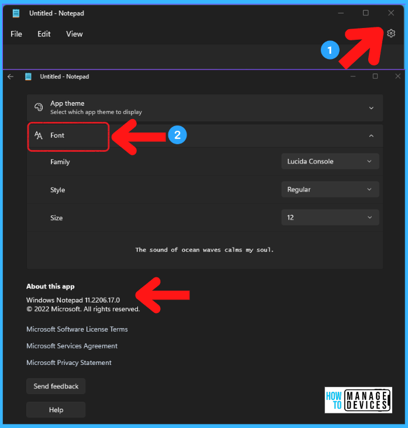Click the Family label

[60, 162]
